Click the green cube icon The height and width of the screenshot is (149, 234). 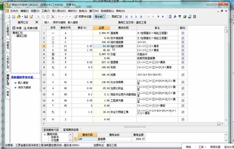tap(185, 17)
